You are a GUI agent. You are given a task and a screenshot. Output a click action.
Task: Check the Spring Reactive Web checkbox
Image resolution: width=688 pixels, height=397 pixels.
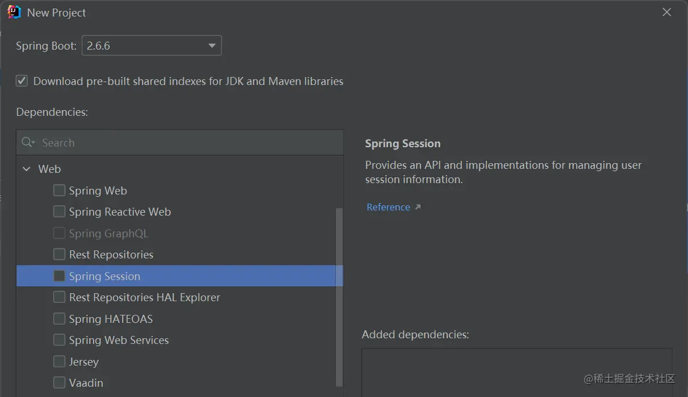pos(59,212)
